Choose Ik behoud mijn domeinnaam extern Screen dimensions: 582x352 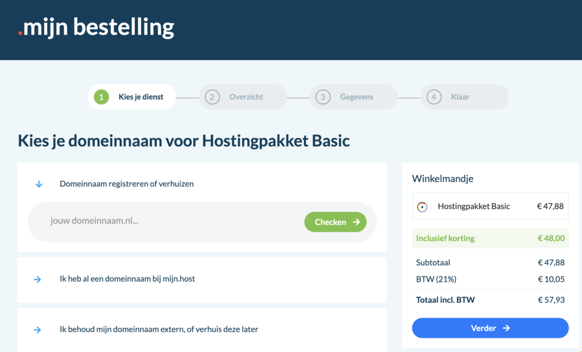[x=159, y=329]
